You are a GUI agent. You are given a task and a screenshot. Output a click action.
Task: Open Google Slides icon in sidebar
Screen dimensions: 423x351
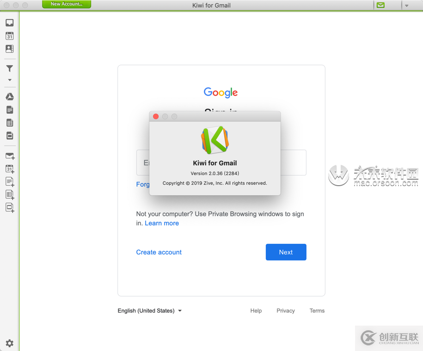coord(10,135)
